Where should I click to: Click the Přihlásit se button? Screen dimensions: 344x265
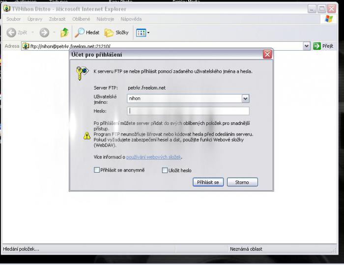click(208, 182)
